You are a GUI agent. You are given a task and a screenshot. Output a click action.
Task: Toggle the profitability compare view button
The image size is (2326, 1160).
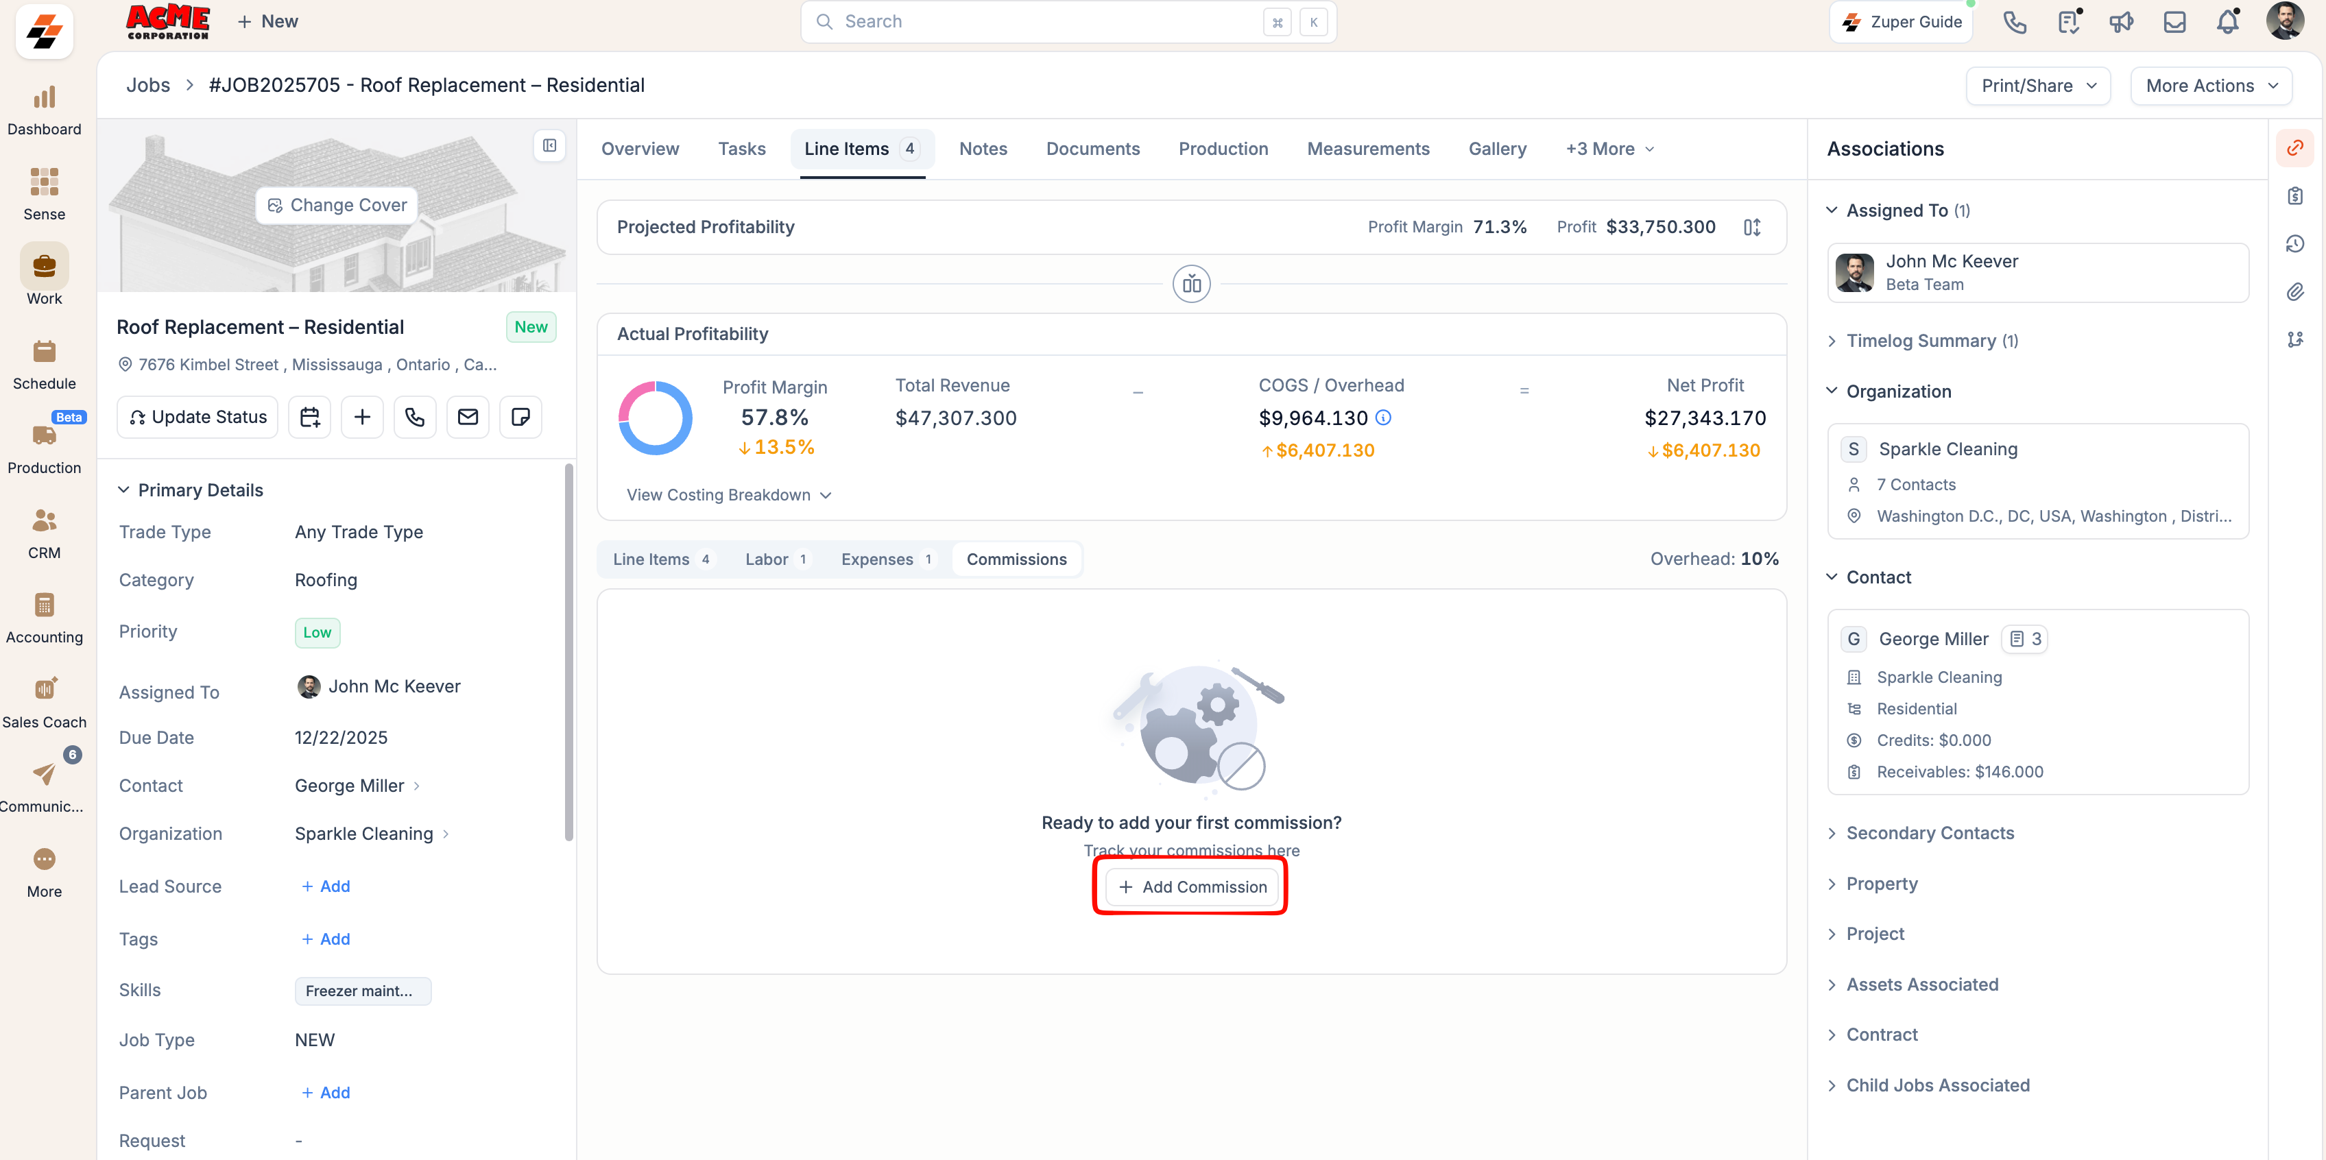coord(1191,285)
